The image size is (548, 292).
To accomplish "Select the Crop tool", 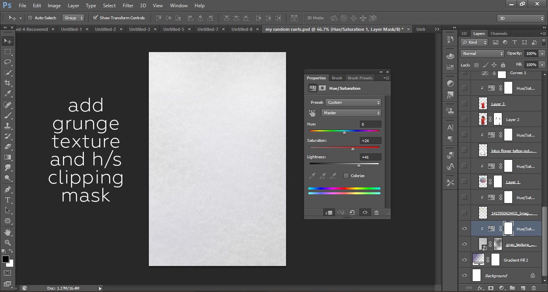I will pos(8,83).
